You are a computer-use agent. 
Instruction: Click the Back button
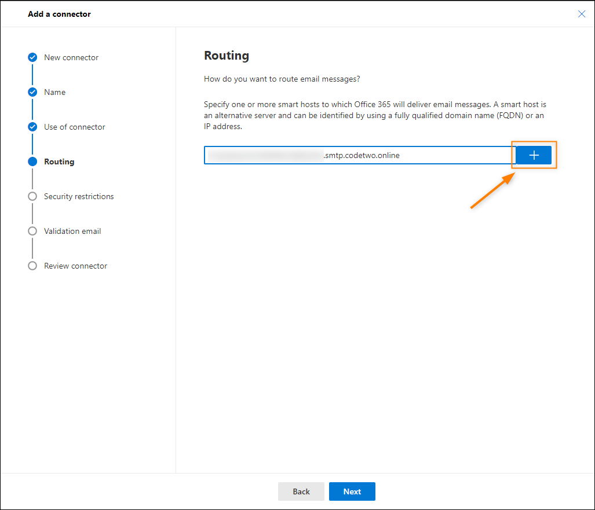301,491
